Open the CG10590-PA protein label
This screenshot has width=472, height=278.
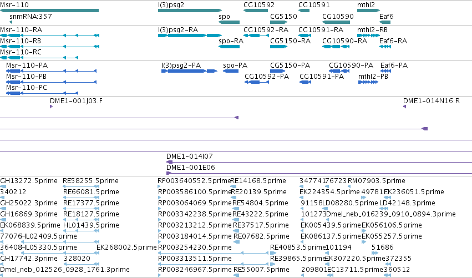pyautogui.click(x=351, y=65)
